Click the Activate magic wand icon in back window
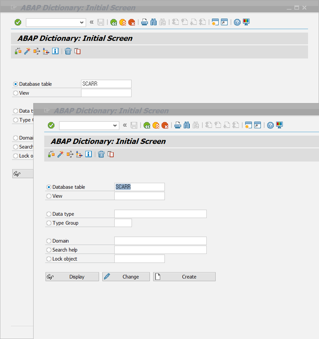Screen dimensions: 319x339 27,51
